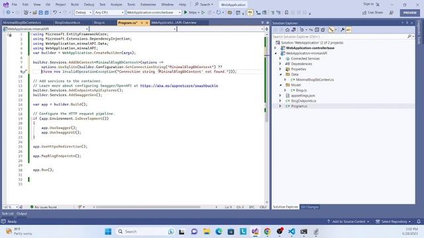Open the Any CPU platform dropdown
424x238 pixels.
pos(109,13)
